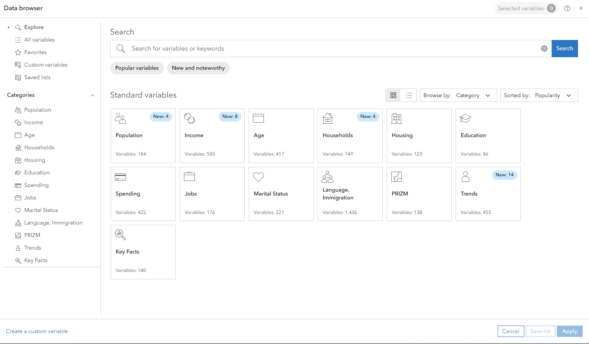The image size is (589, 344).
Task: Select All variables in the sidebar
Action: [39, 40]
